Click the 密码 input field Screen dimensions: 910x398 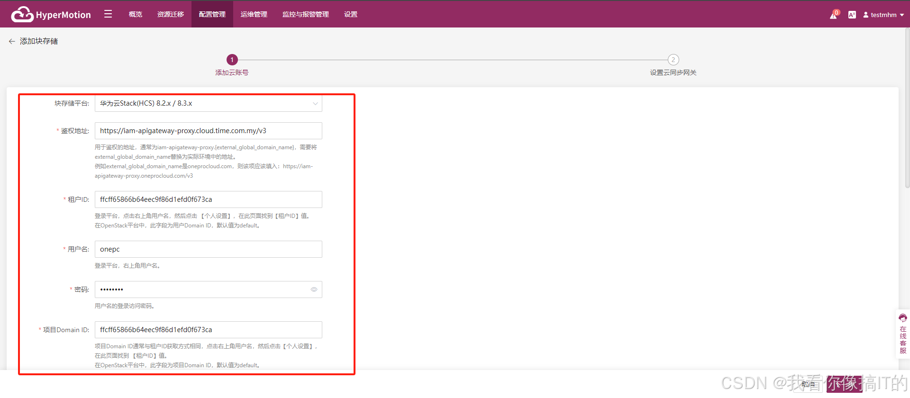(209, 289)
